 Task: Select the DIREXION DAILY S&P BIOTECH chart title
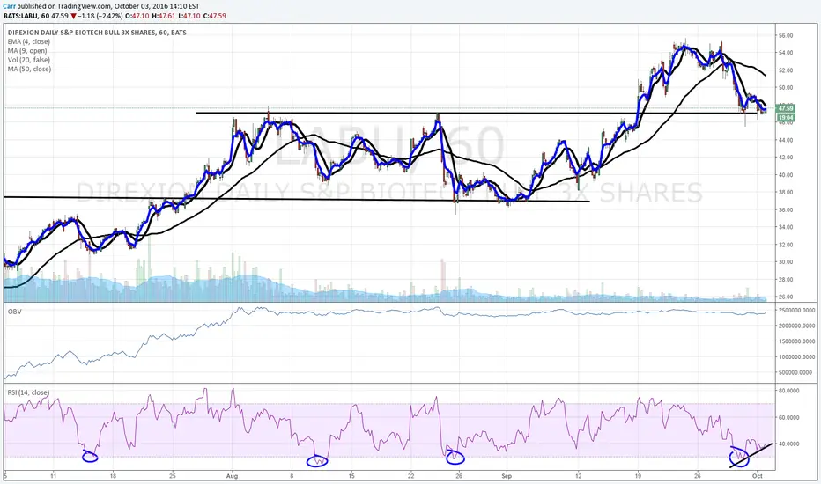[97, 33]
